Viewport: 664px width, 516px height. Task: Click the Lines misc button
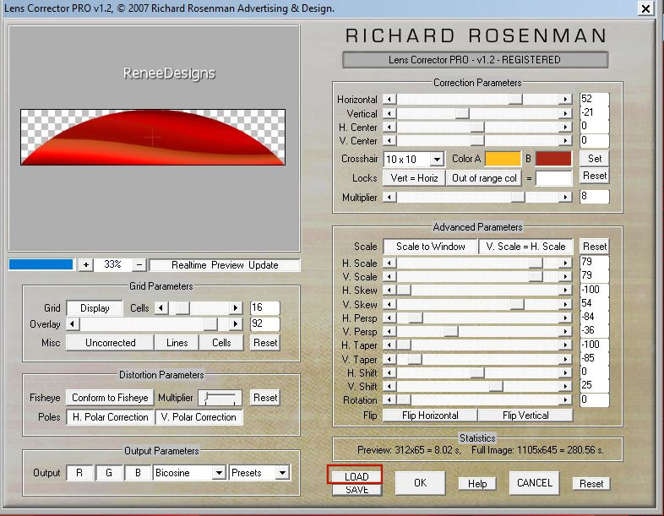click(x=177, y=342)
